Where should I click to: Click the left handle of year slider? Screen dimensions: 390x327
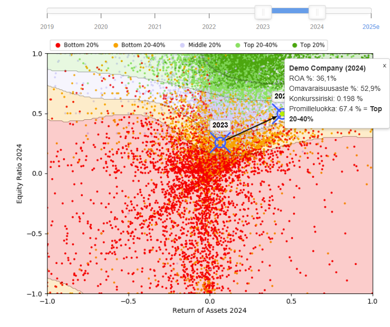pyautogui.click(x=263, y=12)
